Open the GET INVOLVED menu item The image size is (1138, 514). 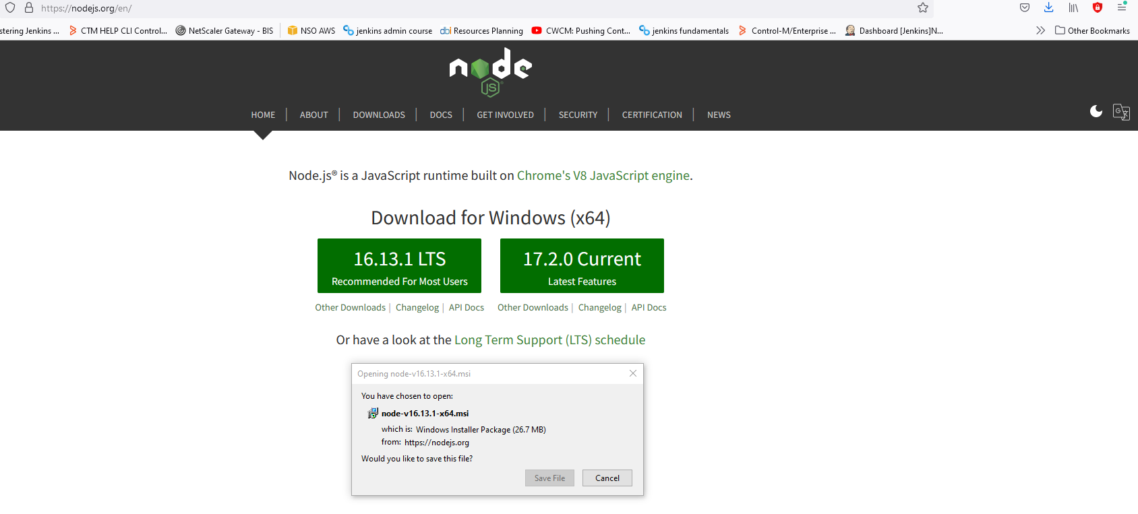[506, 115]
